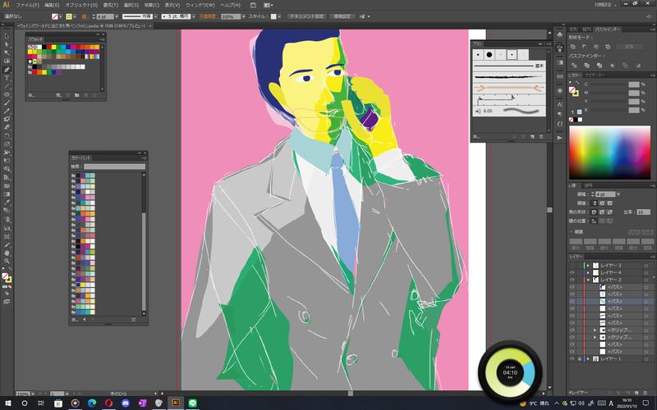Click the Eraser tool
This screenshot has width=657, height=410.
7,127
